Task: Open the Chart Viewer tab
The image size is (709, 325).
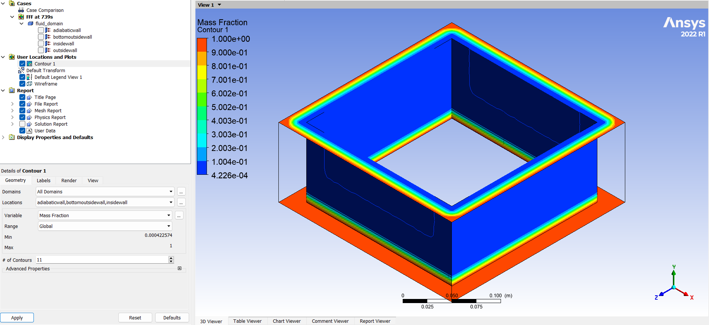Action: tap(287, 321)
